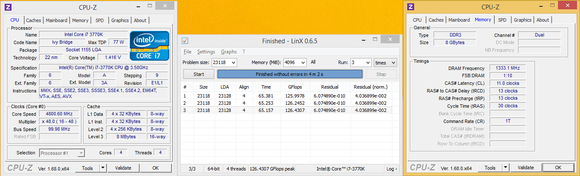
Task: Click the Intel Core i7 badge logo
Action: 149,45
